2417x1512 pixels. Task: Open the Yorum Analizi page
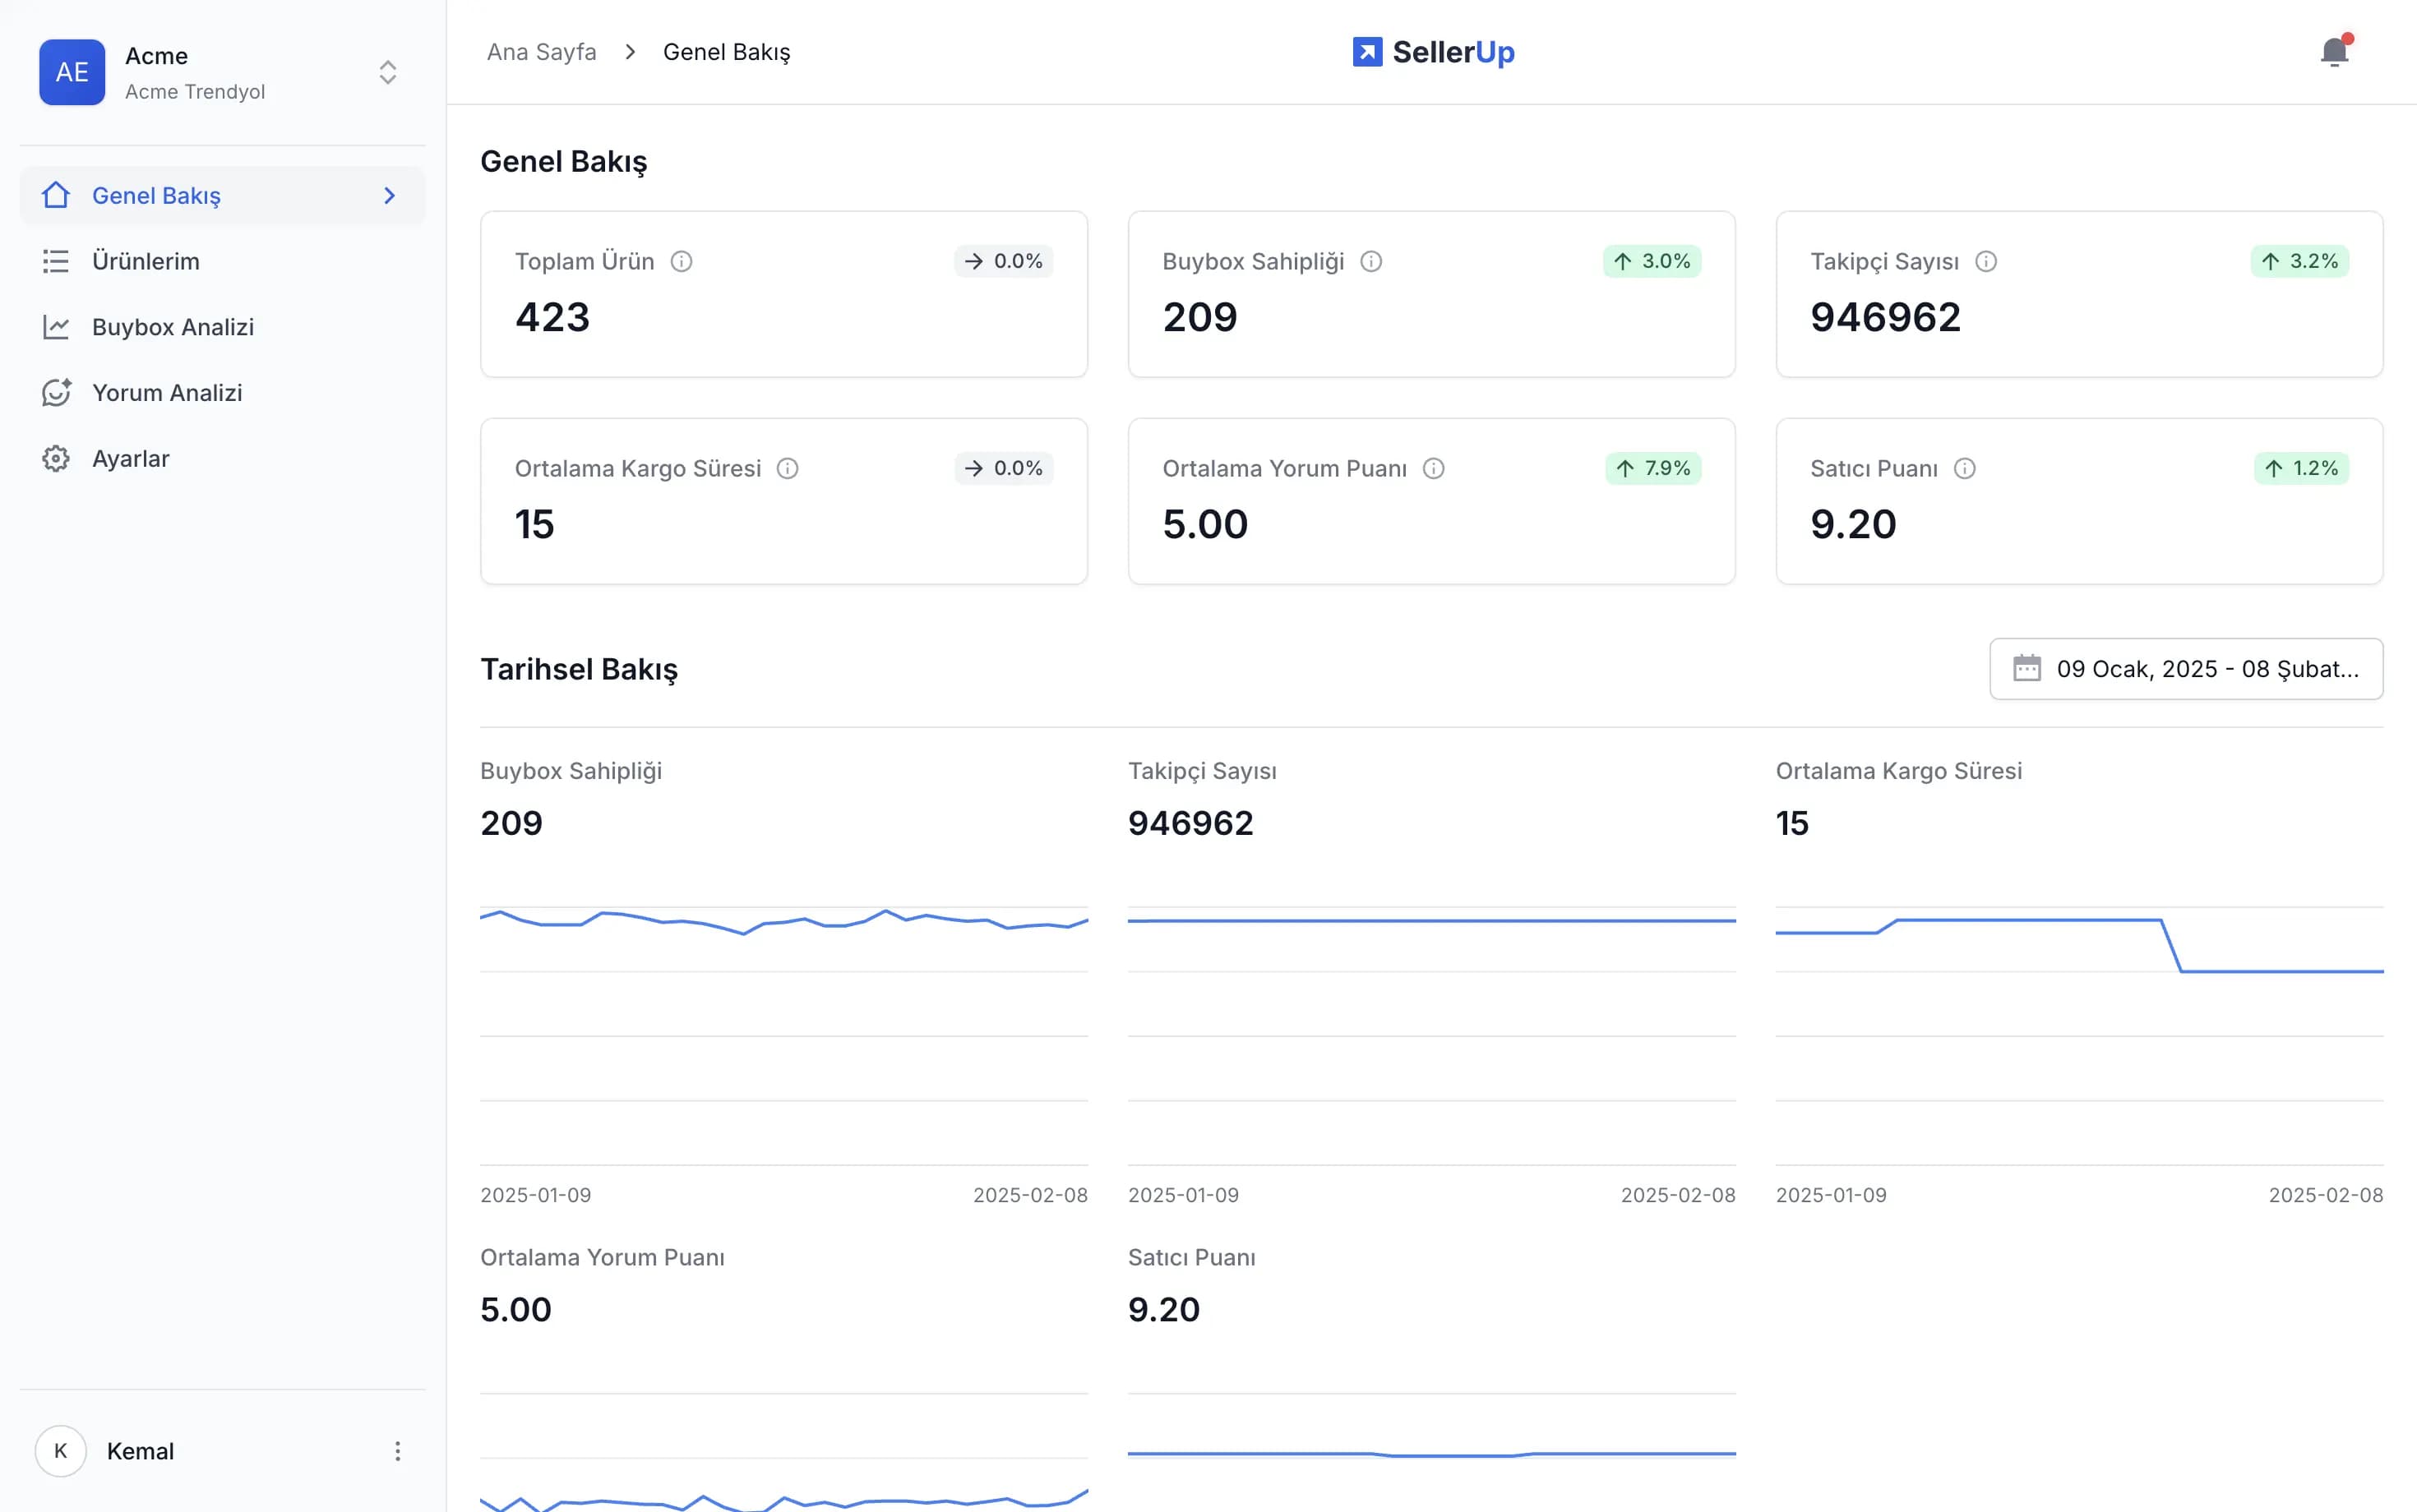222,393
